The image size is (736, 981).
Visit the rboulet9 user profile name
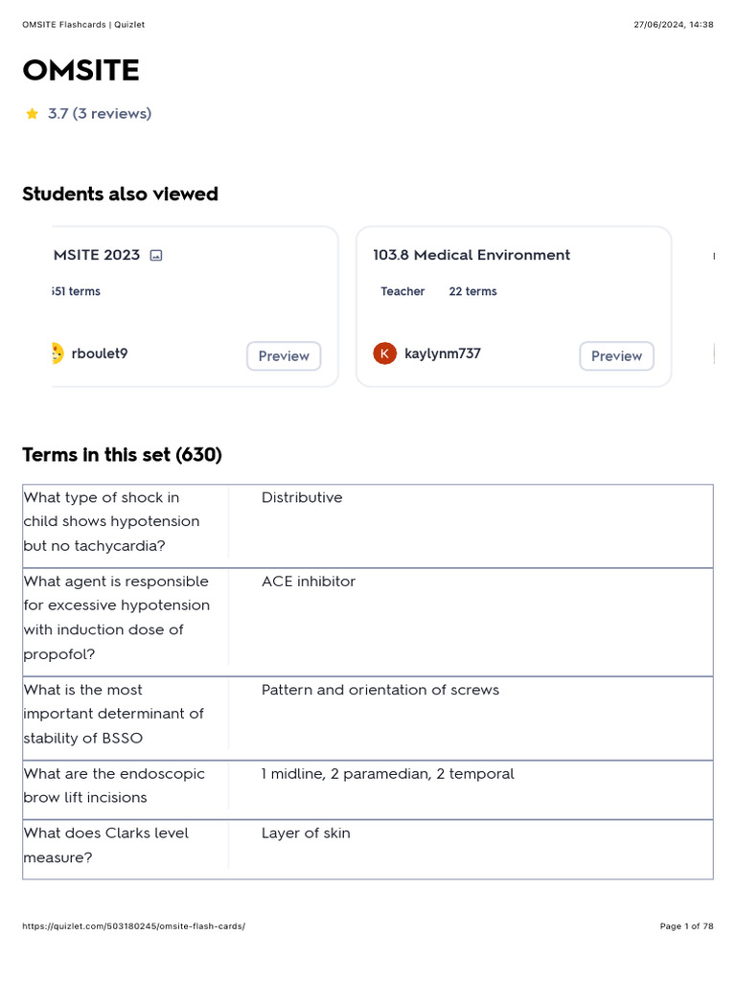point(100,354)
